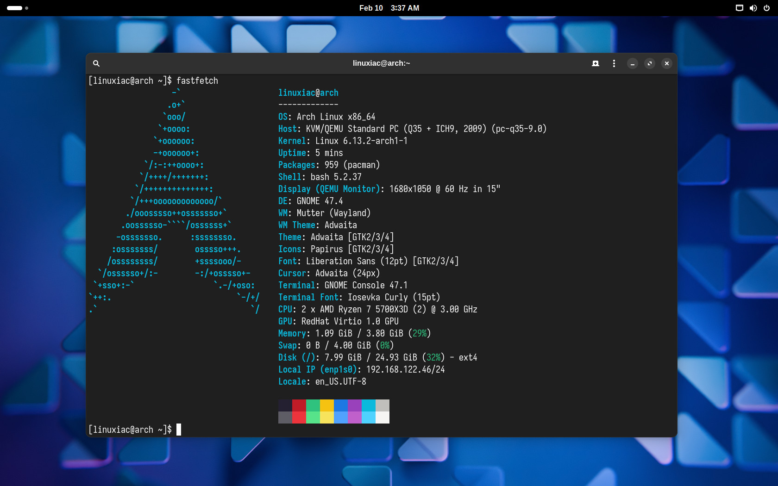
Task: Minimize the linuxiac@arch terminal window
Action: pos(633,63)
